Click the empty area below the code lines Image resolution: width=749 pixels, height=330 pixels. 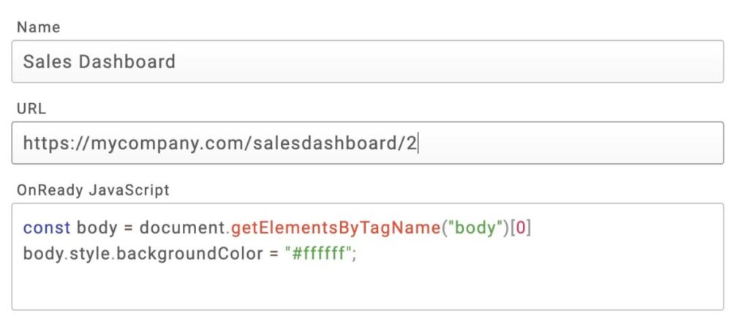pos(366,289)
